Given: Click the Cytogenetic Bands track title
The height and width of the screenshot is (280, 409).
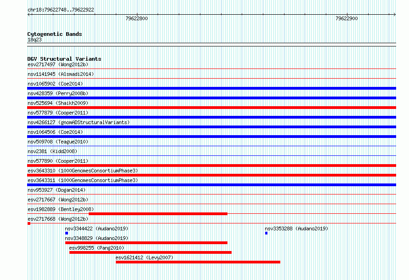Looking at the screenshot, I should coord(55,34).
